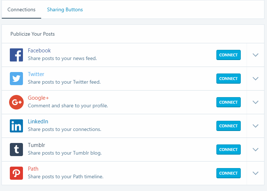Viewport: 267px width, 191px height.
Task: Expand the Path connection chevron
Action: click(255, 173)
